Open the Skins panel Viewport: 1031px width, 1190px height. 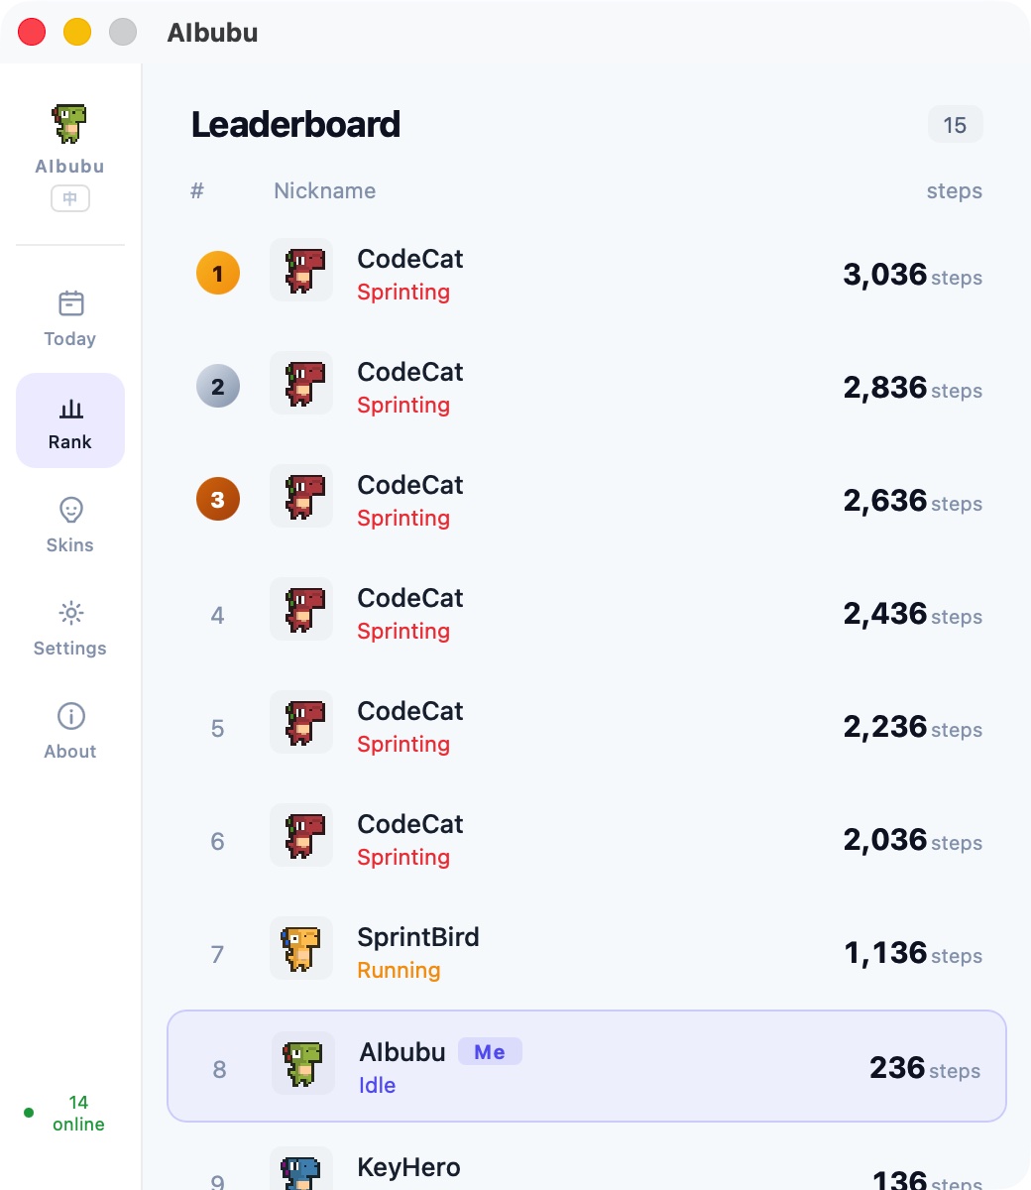pos(69,524)
